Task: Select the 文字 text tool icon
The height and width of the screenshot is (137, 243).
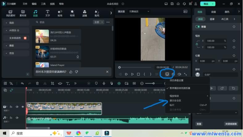Action: coord(48,13)
